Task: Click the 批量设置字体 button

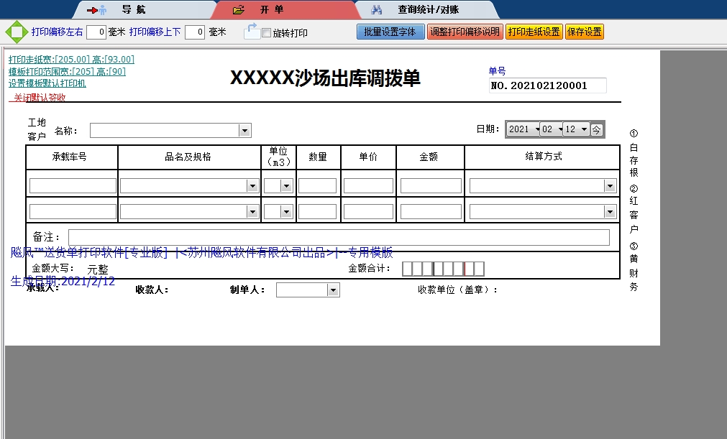Action: (390, 32)
